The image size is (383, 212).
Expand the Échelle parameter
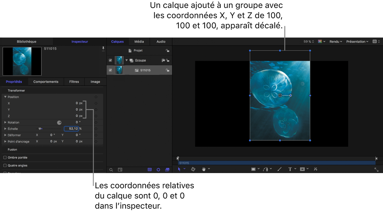pyautogui.click(x=5, y=129)
